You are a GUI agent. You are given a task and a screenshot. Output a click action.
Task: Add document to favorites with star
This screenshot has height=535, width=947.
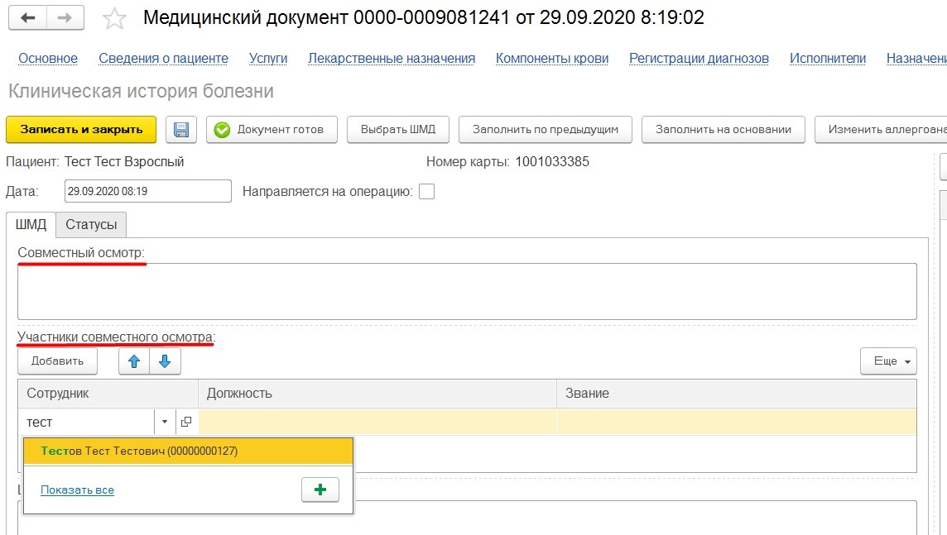pyautogui.click(x=114, y=18)
